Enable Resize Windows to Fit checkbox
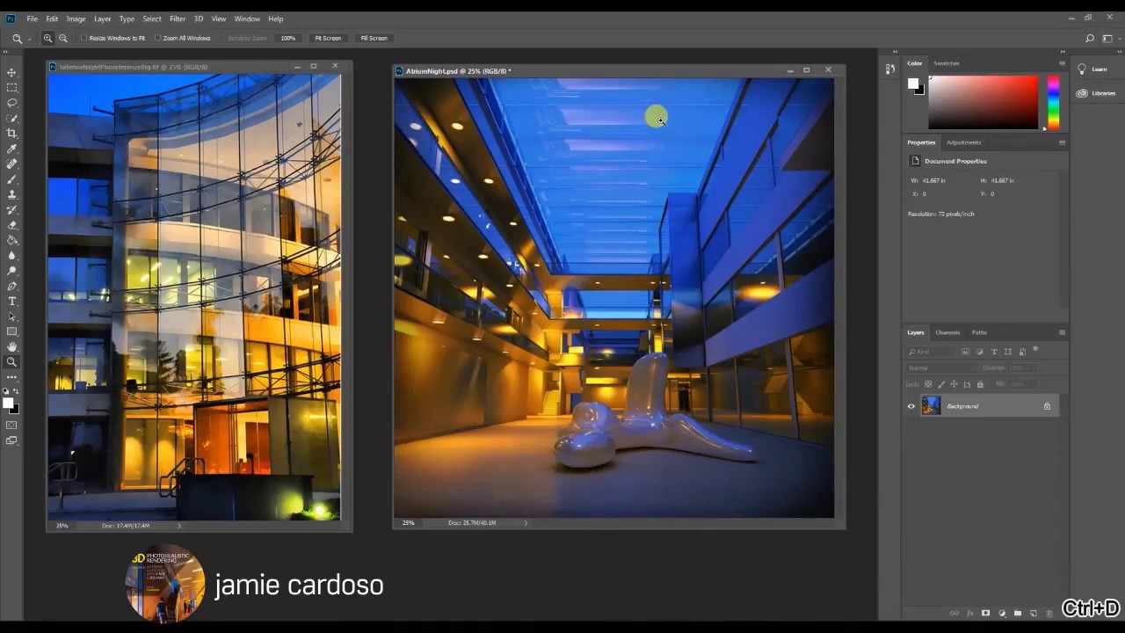The width and height of the screenshot is (1125, 633). [x=84, y=39]
